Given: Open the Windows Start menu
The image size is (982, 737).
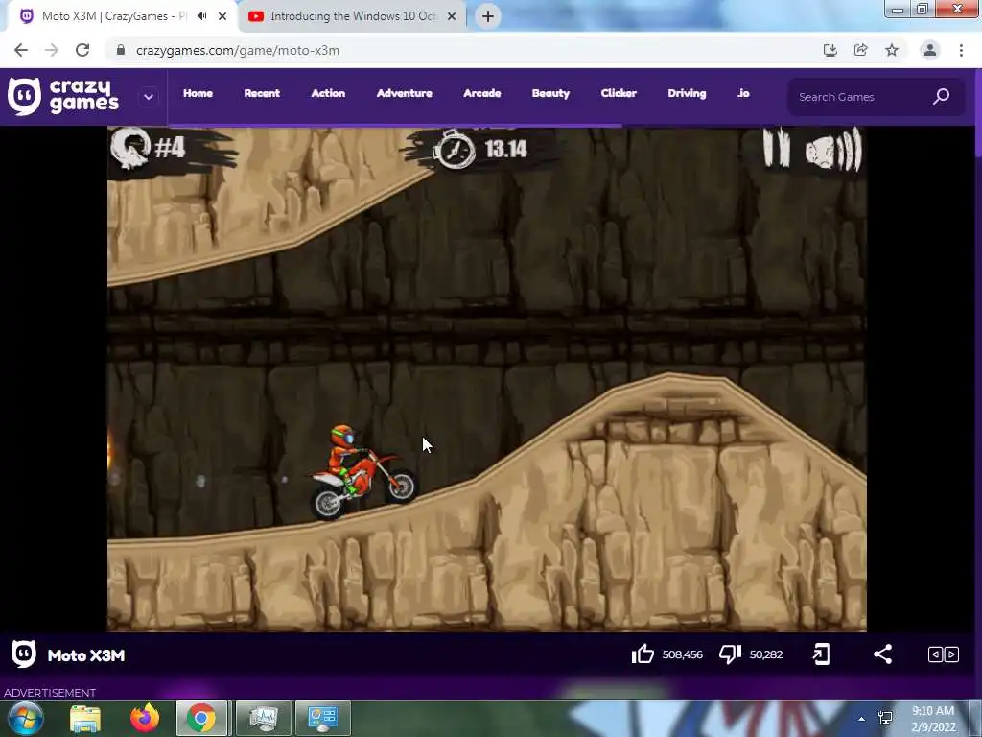Looking at the screenshot, I should (26, 719).
